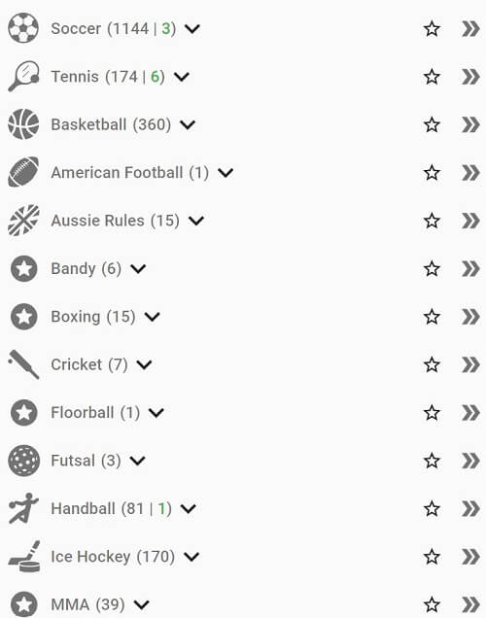Expand the Basketball leagues chevron
The height and width of the screenshot is (618, 486).
tap(188, 125)
